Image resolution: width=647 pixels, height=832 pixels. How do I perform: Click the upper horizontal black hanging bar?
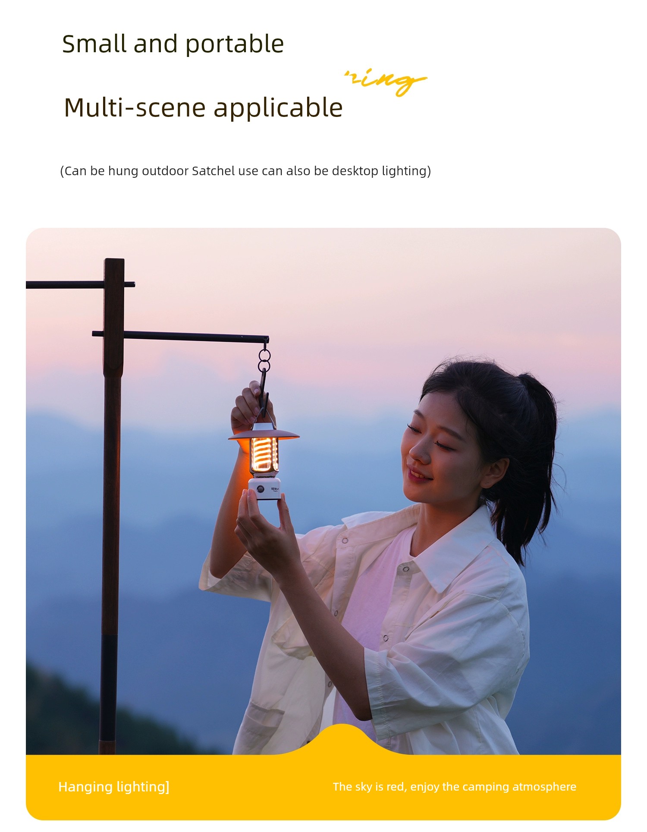[x=80, y=285]
